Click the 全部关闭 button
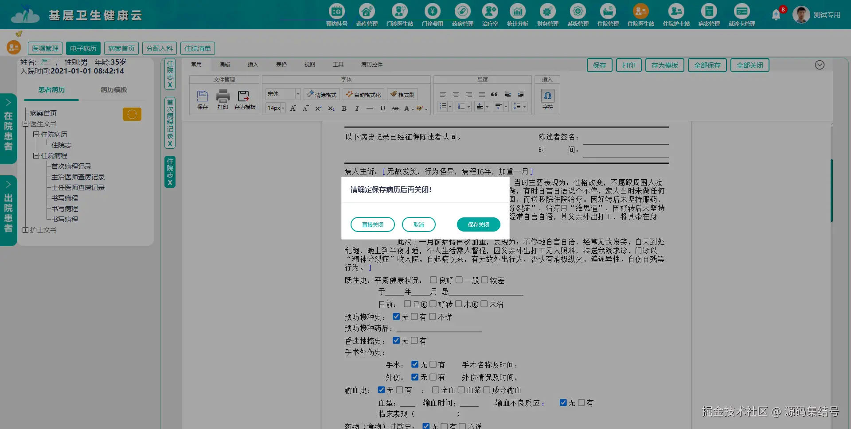 [750, 65]
